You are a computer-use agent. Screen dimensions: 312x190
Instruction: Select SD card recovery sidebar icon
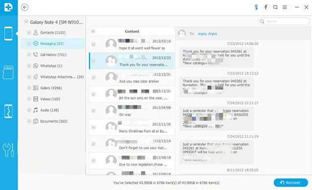(x=9, y=72)
